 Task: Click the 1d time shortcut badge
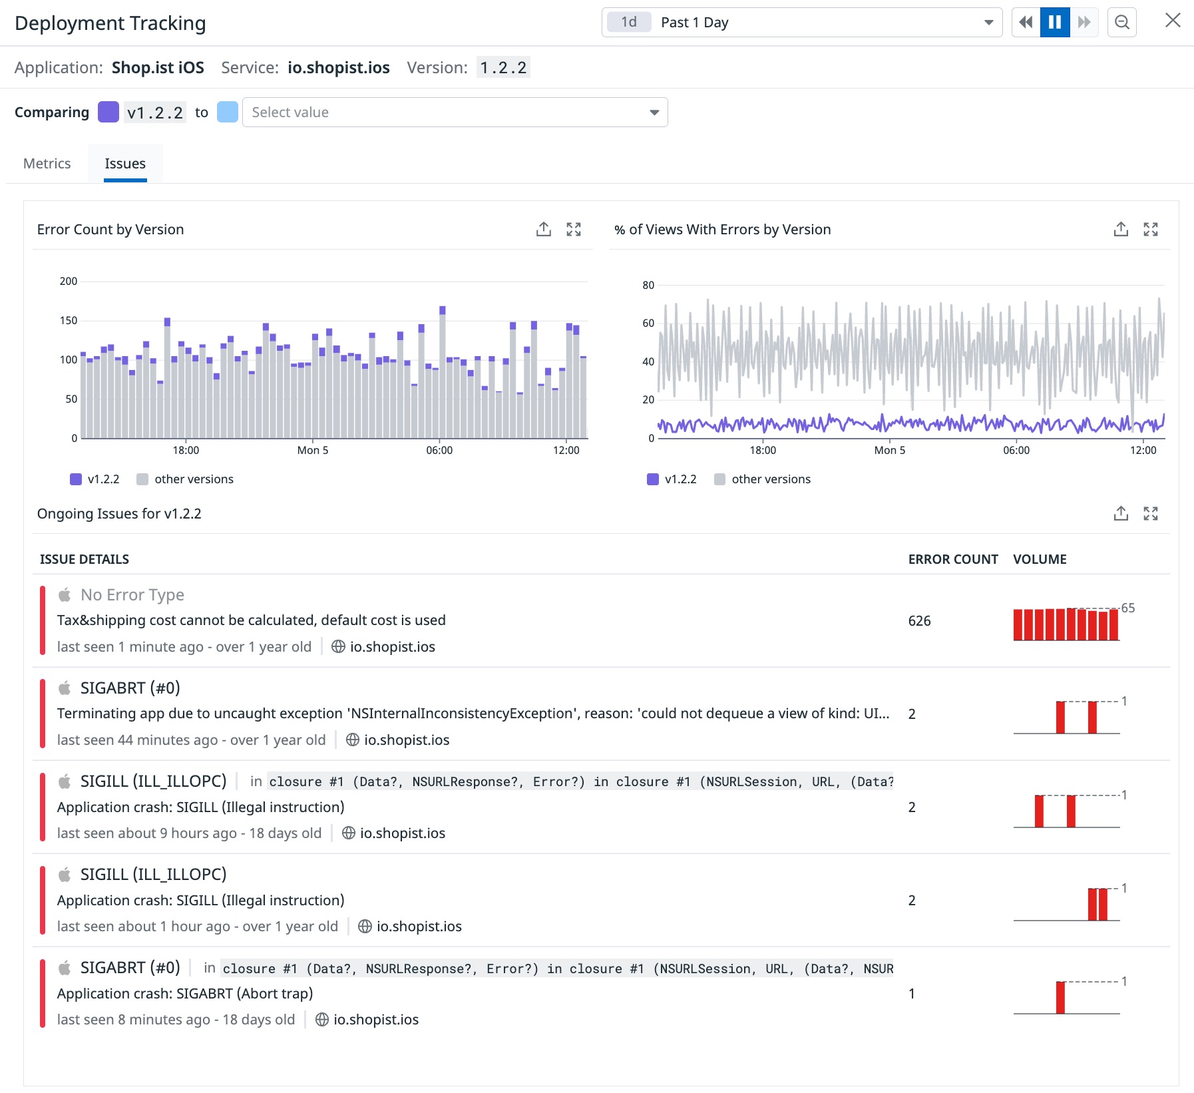tap(629, 22)
